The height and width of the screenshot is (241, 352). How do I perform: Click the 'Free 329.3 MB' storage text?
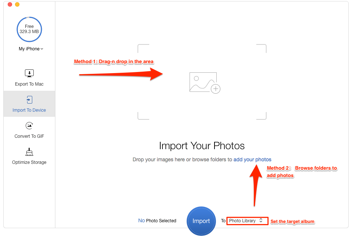pyautogui.click(x=29, y=29)
